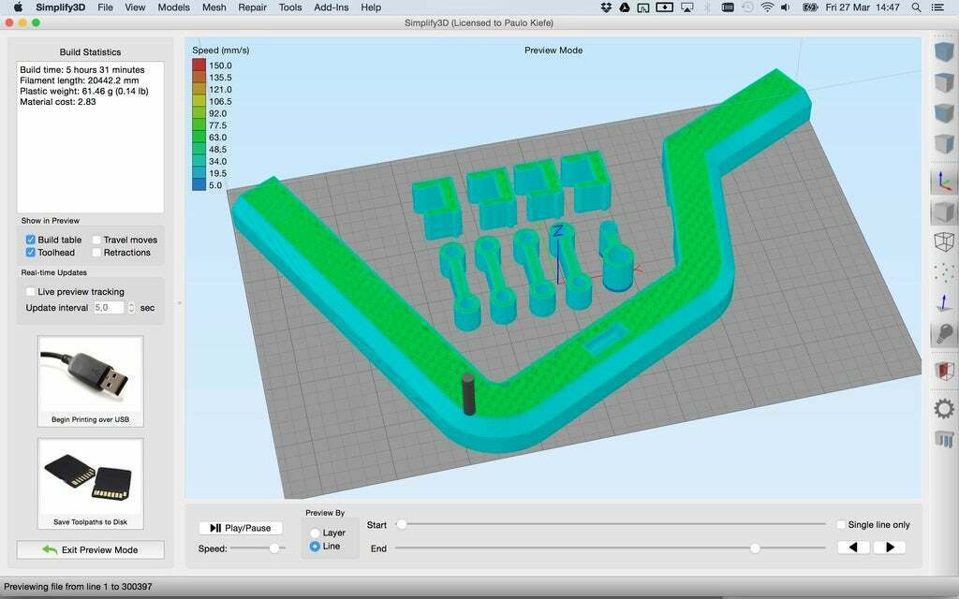The width and height of the screenshot is (959, 599).
Task: Step forward with the right arrow button
Action: click(x=890, y=547)
